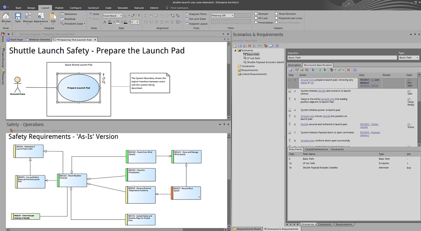421x231 pixels.
Task: Click the font text style icon A
Action: (104, 22)
